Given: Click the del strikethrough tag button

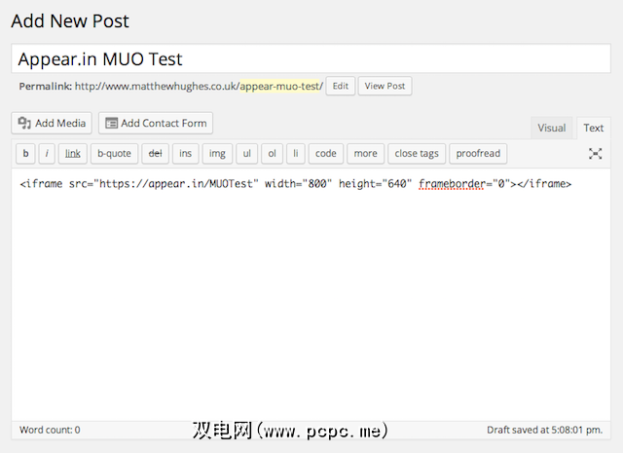Looking at the screenshot, I should [x=156, y=154].
